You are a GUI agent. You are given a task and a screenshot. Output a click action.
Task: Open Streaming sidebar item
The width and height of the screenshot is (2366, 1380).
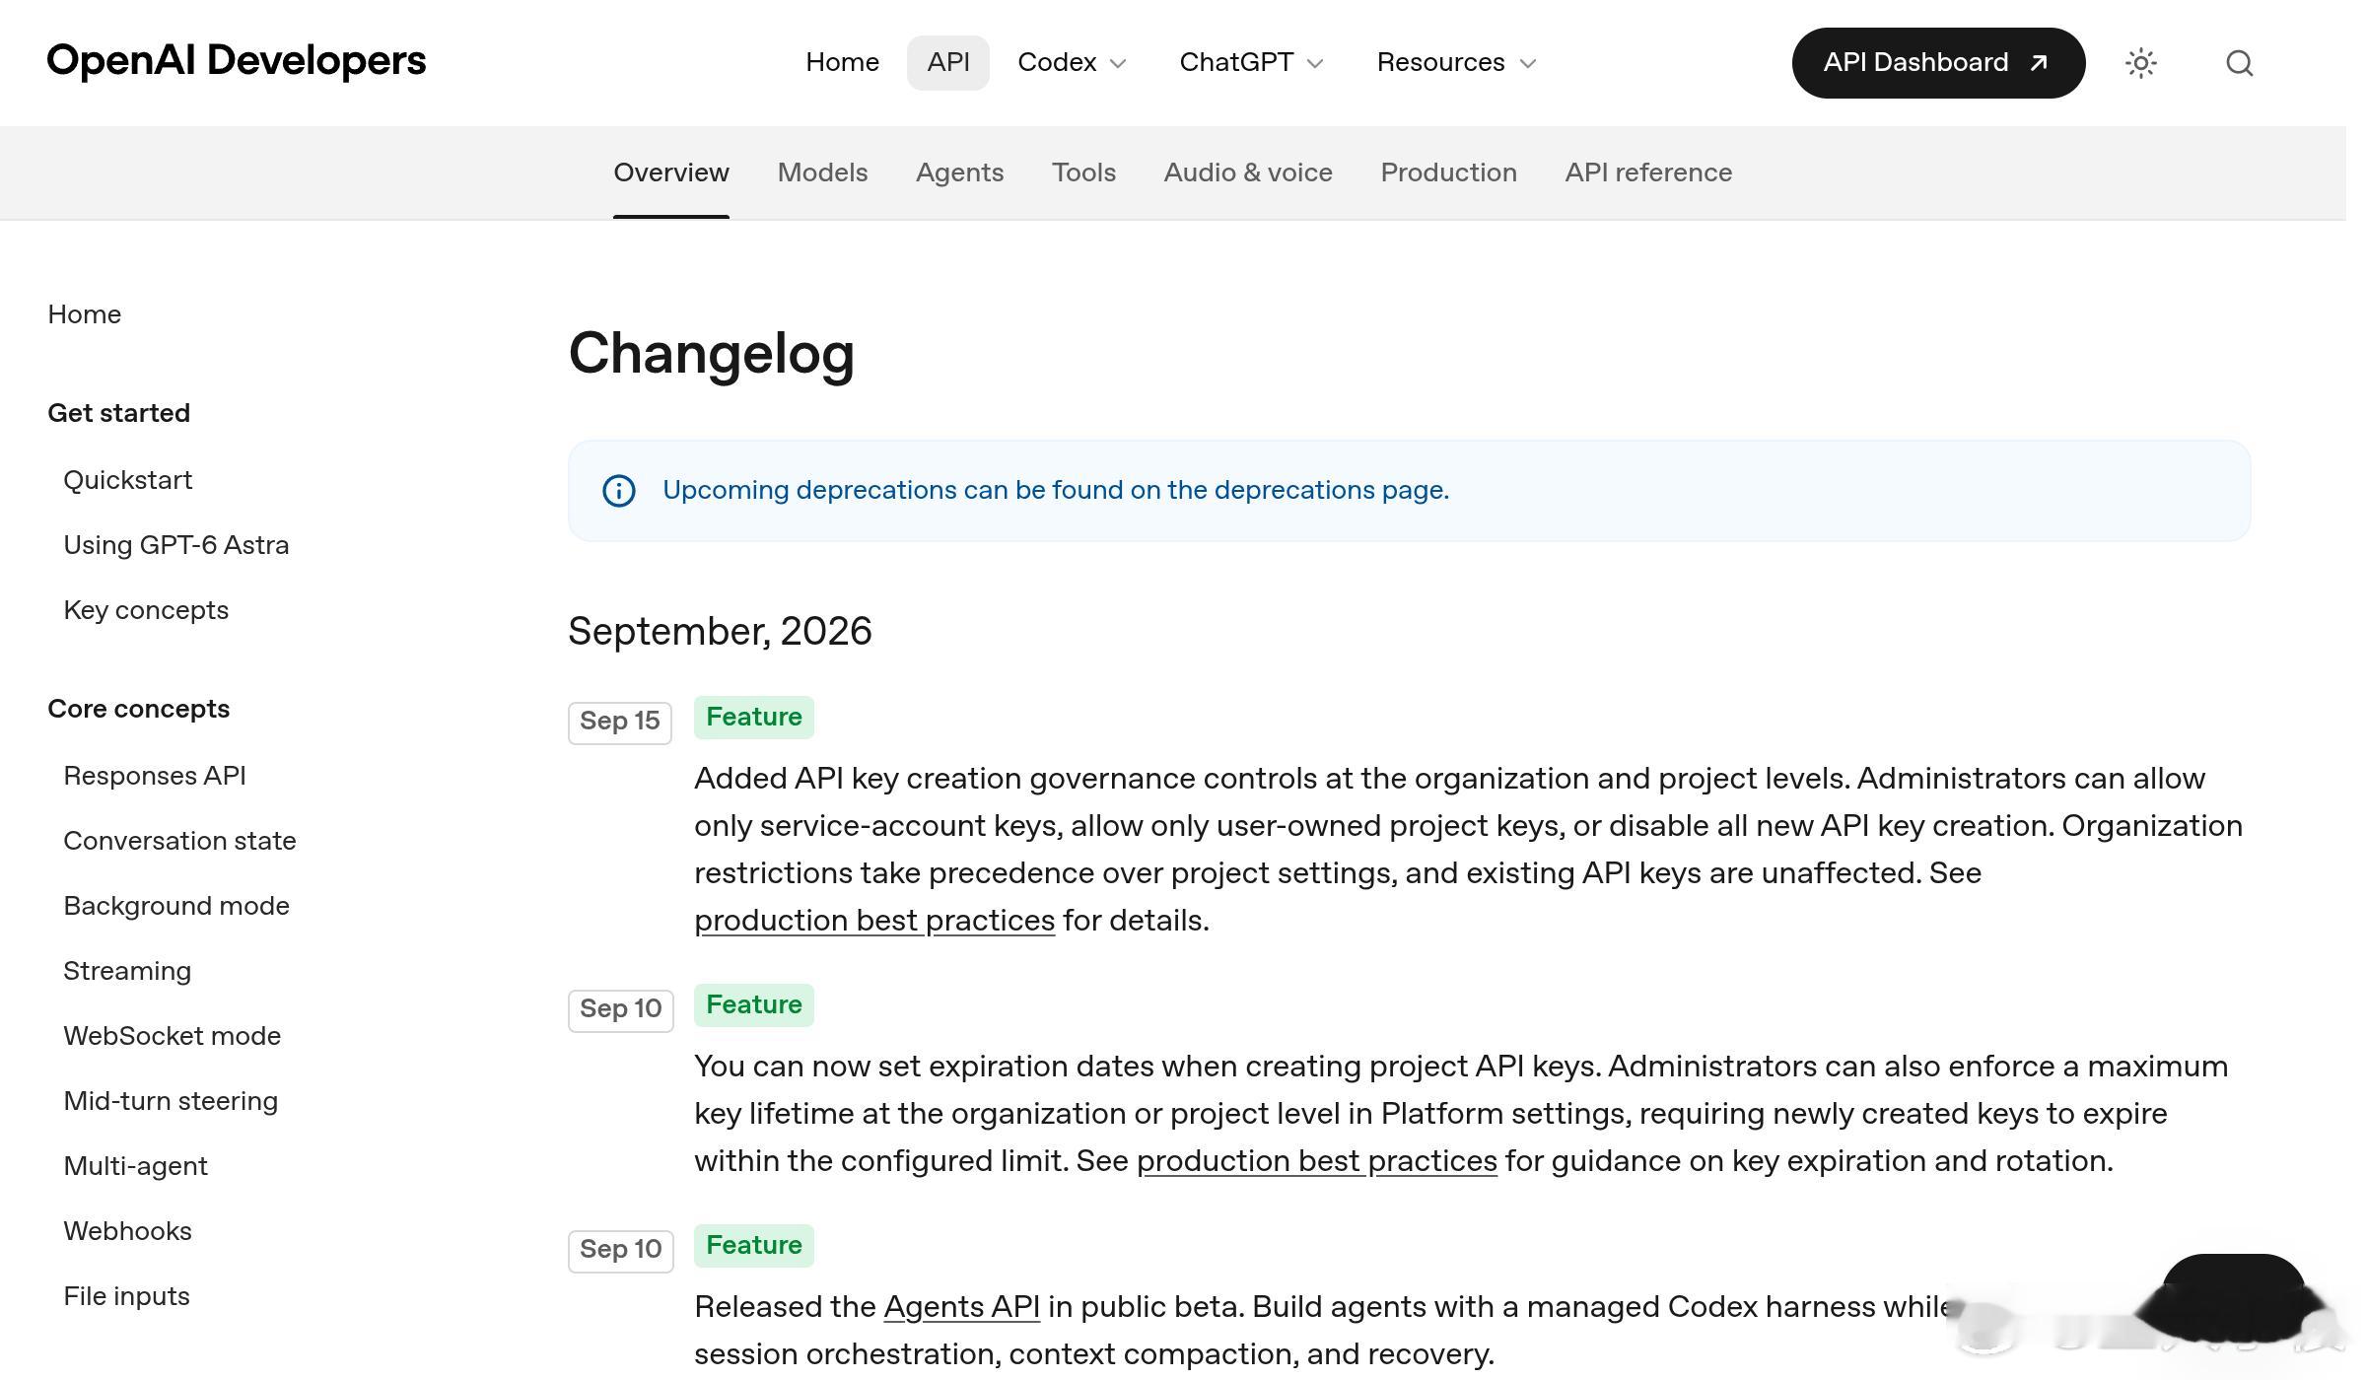(127, 971)
